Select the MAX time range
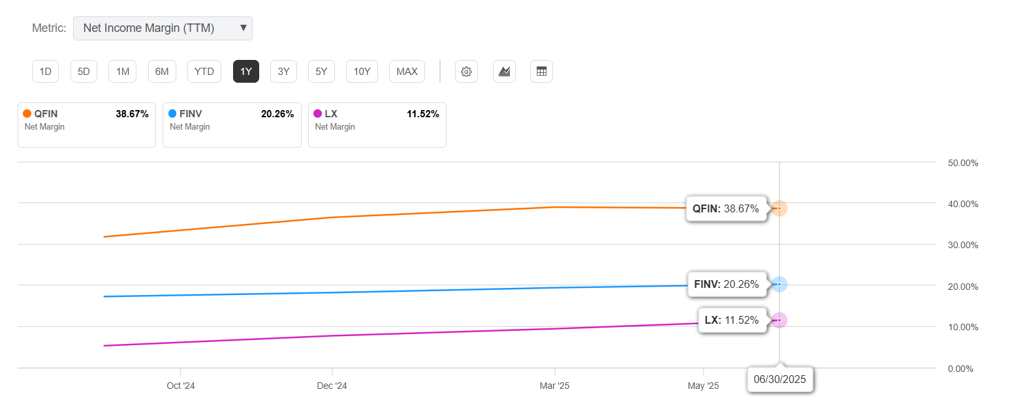 point(407,72)
